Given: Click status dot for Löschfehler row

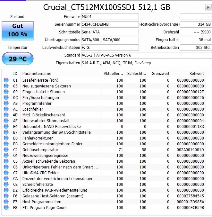Looking at the screenshot, I should (6, 109).
